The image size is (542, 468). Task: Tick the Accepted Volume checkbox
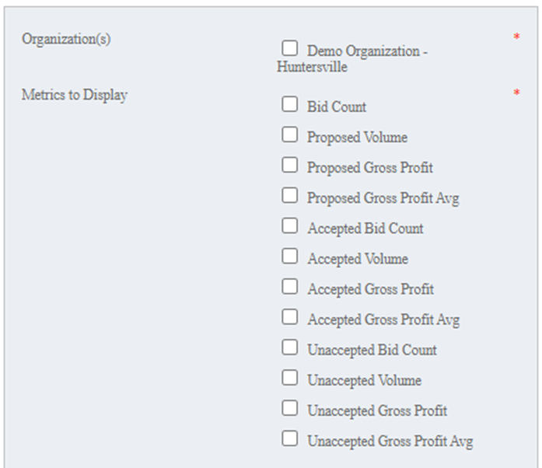[x=289, y=256]
